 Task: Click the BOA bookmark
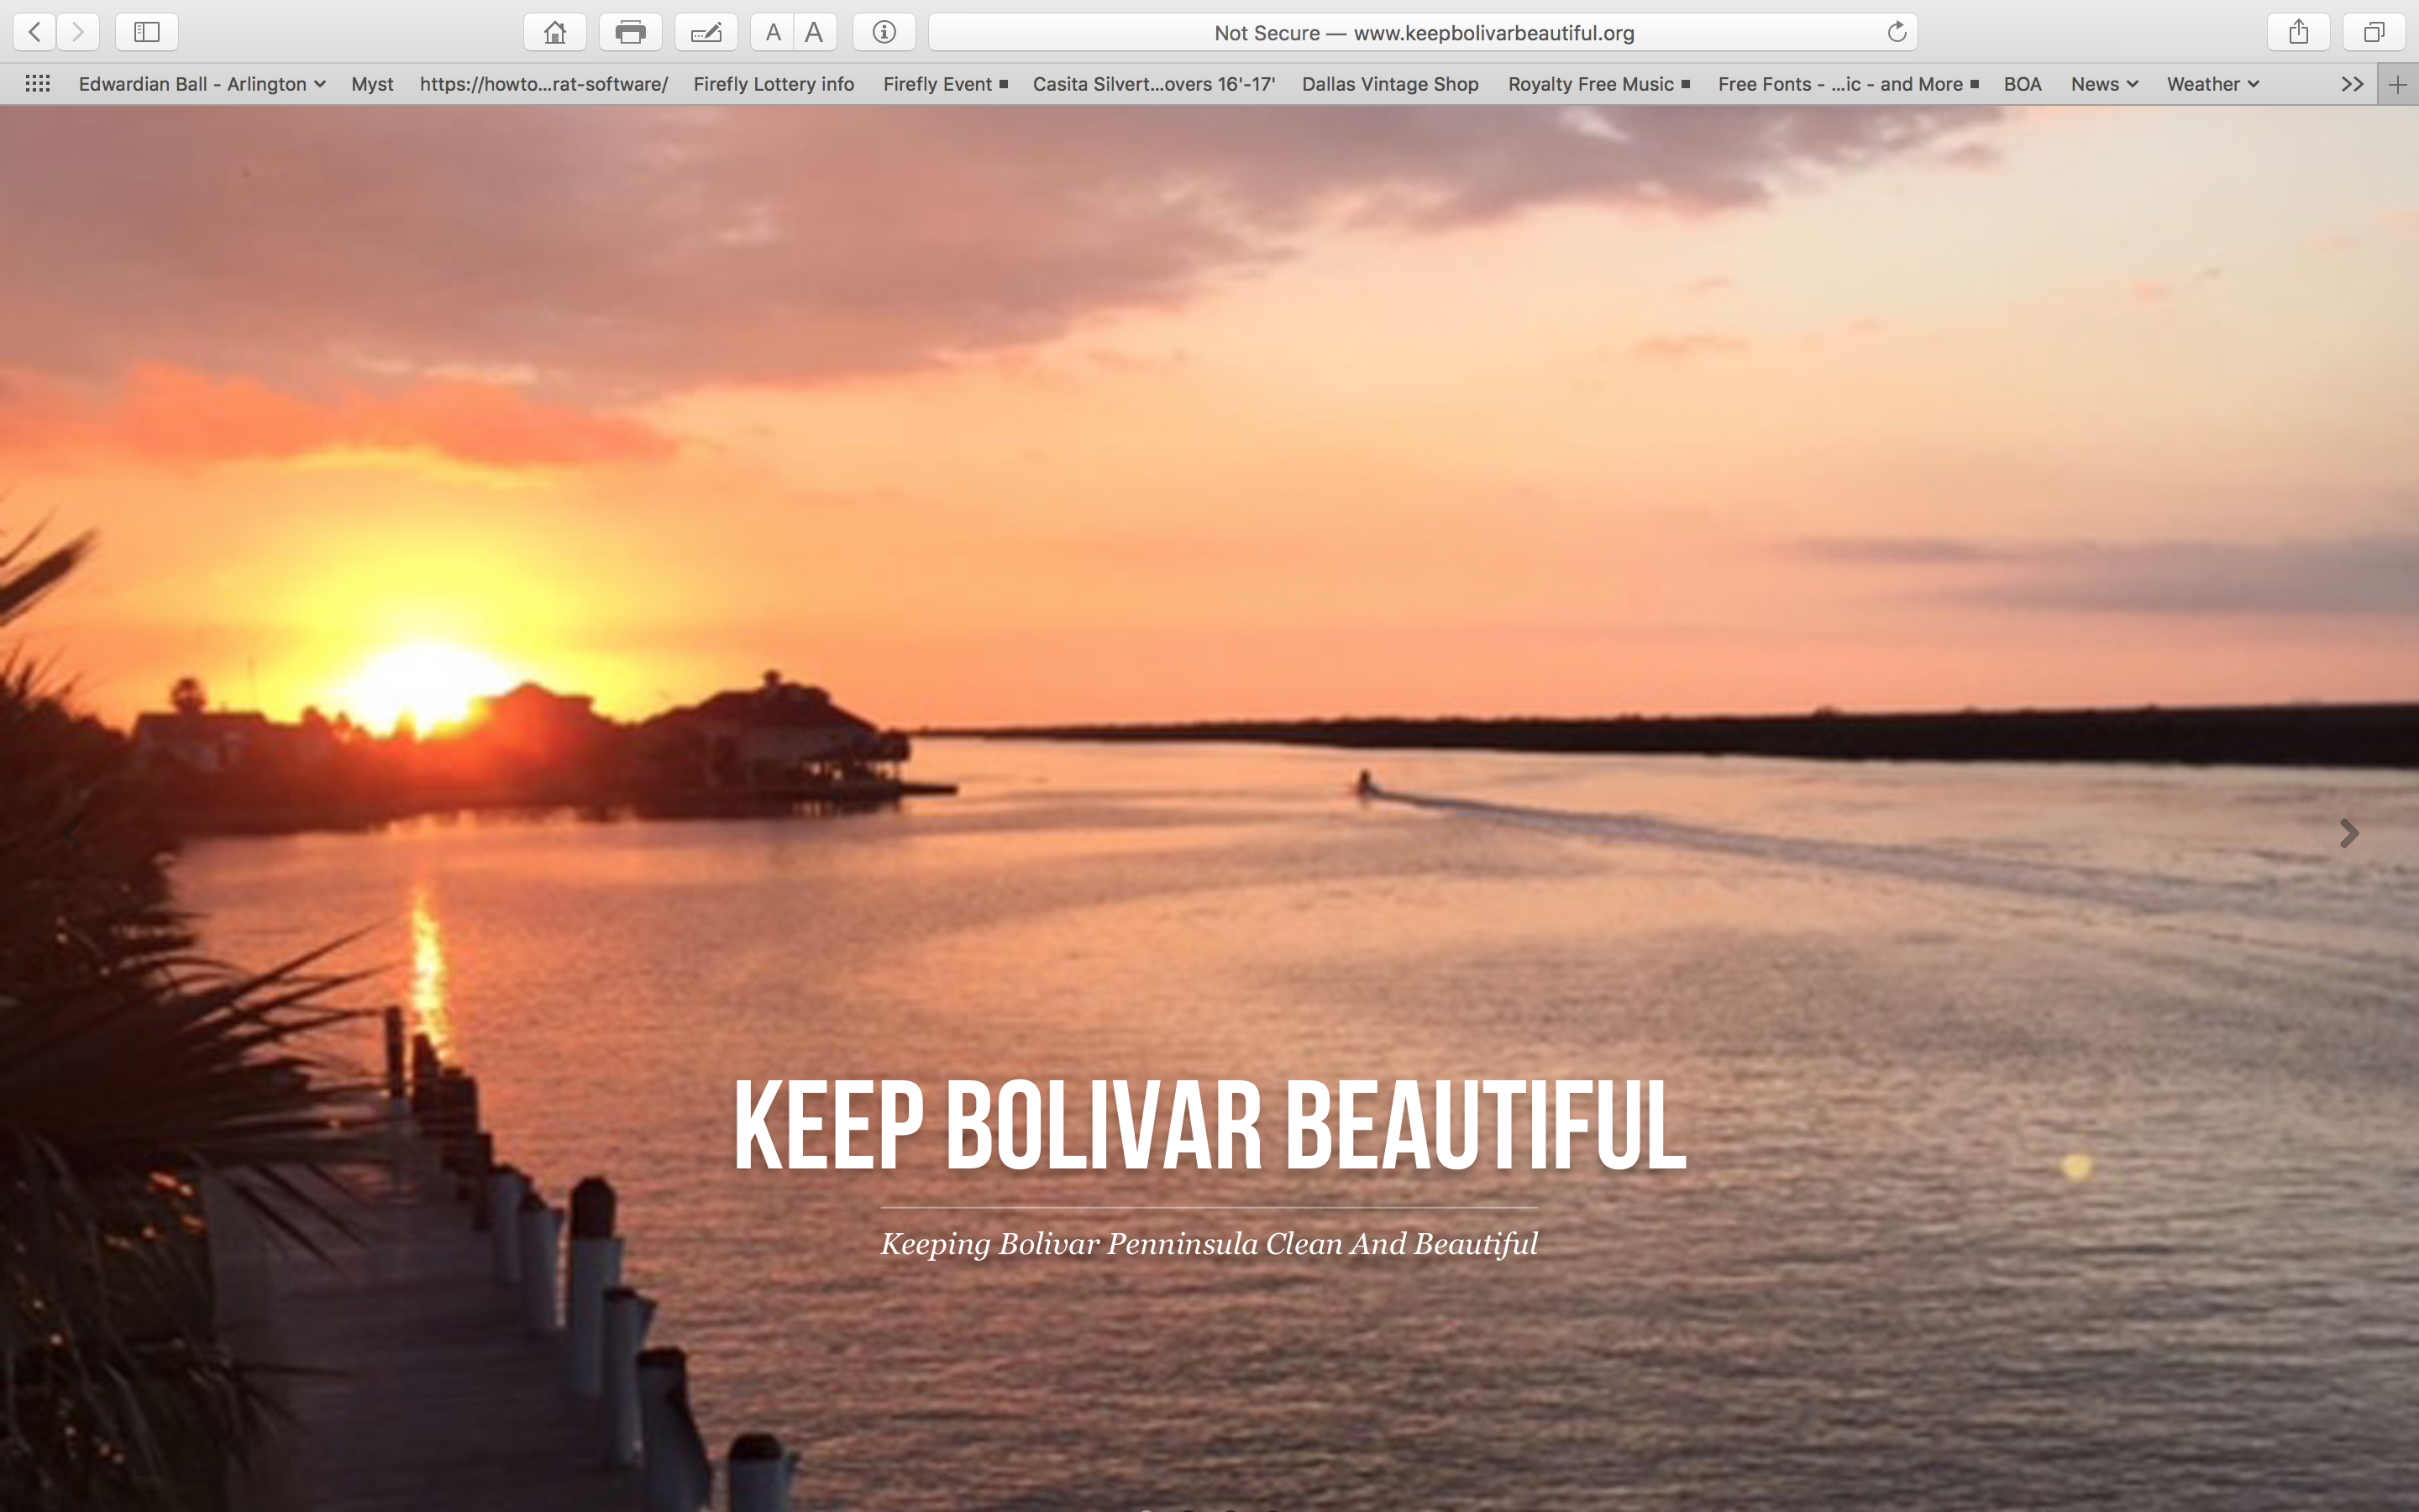pyautogui.click(x=2023, y=84)
